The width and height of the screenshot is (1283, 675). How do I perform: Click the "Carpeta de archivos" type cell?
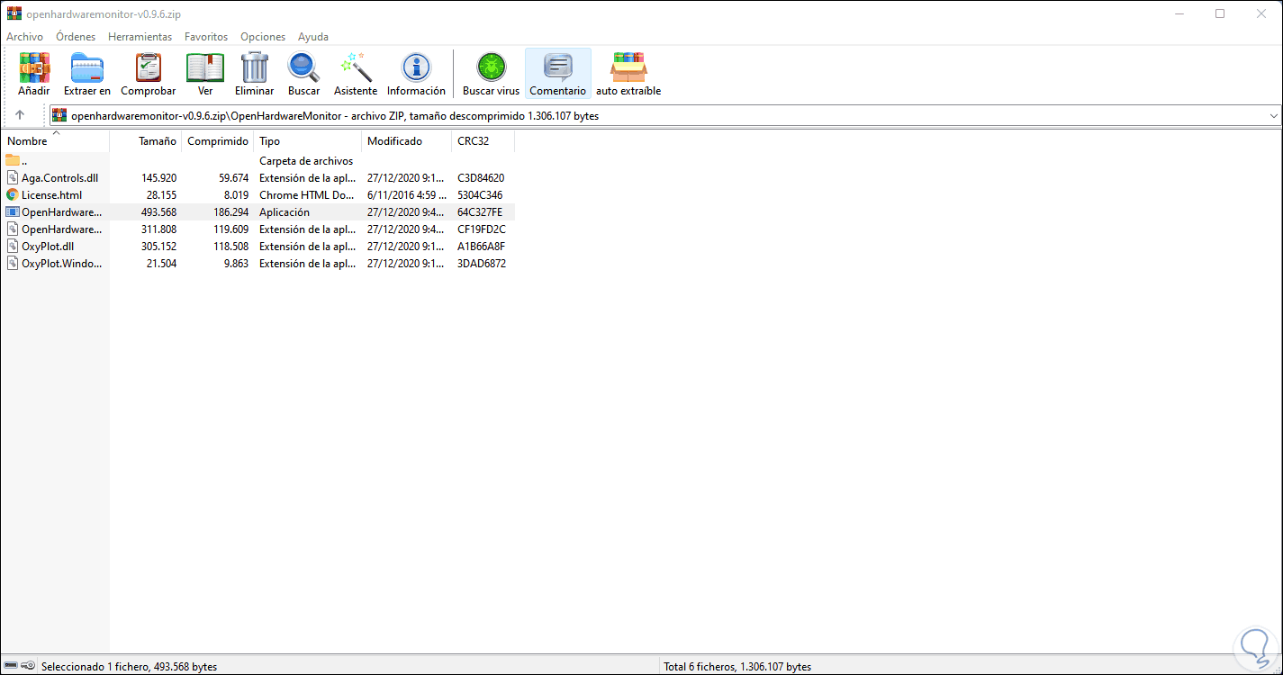(x=306, y=161)
